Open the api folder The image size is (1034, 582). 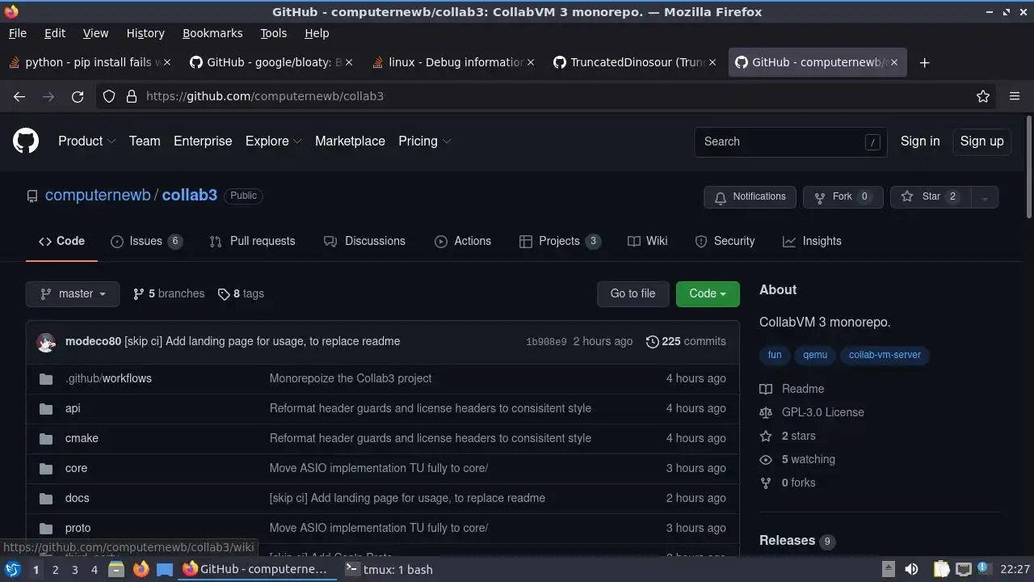pyautogui.click(x=73, y=408)
